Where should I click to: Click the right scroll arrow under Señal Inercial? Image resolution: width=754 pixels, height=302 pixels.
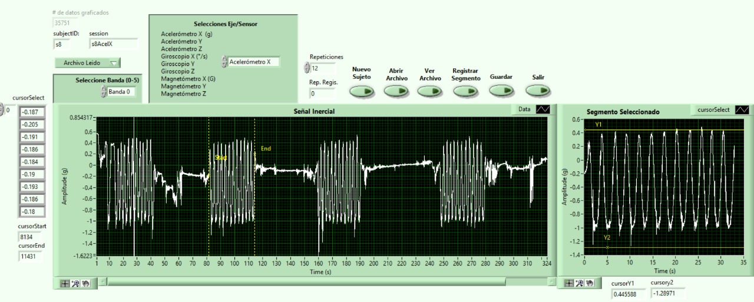(x=552, y=283)
